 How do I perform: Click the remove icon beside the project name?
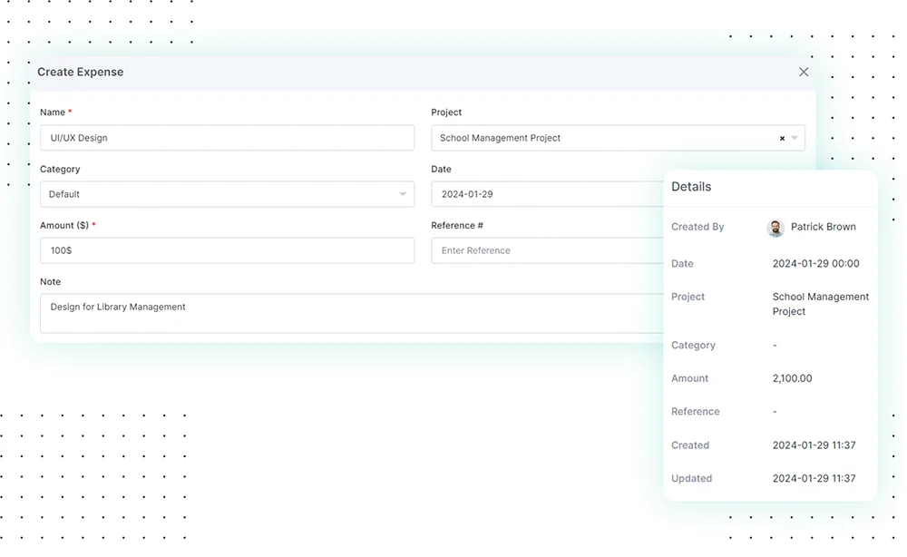point(781,138)
